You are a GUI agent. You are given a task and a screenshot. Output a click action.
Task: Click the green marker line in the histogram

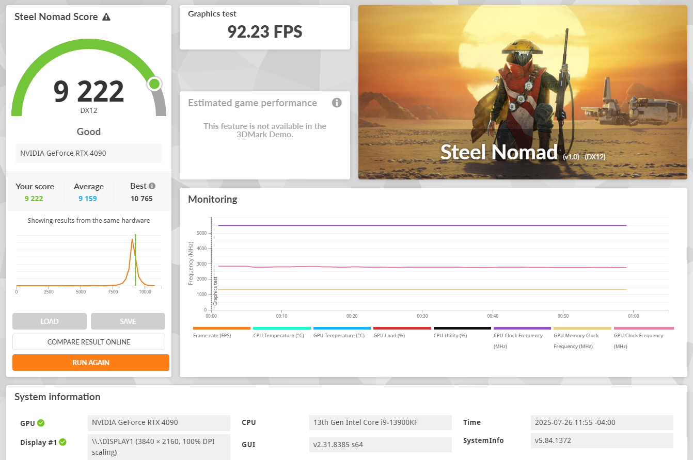135,260
